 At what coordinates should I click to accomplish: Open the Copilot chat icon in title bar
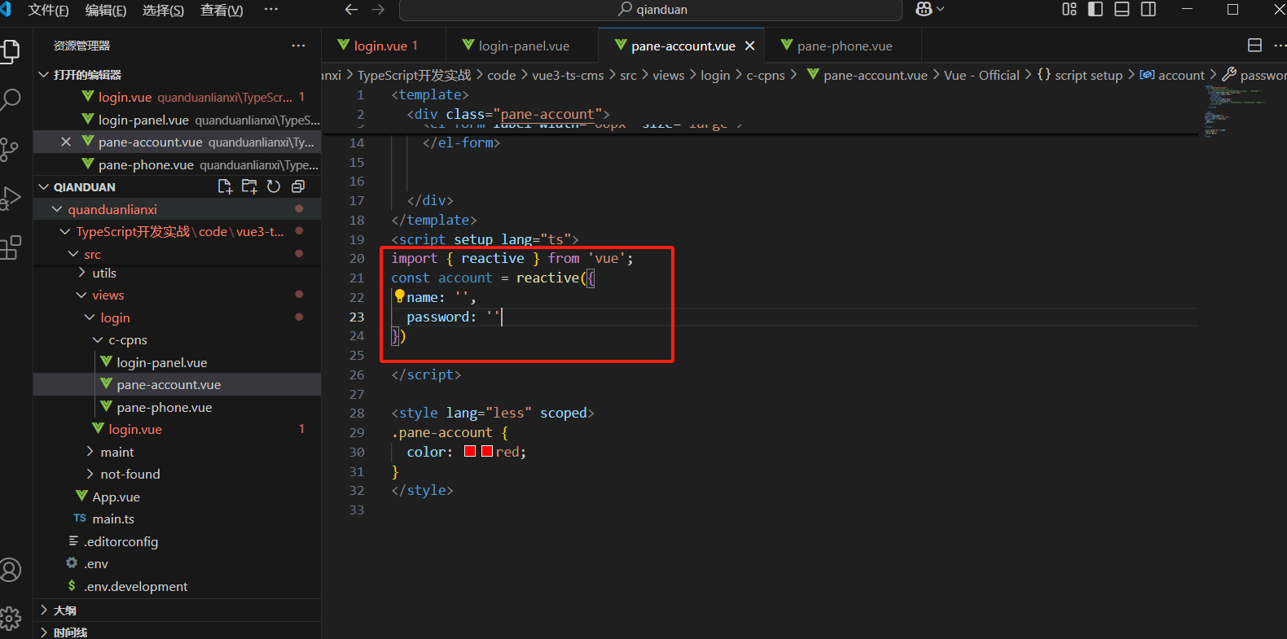click(929, 10)
